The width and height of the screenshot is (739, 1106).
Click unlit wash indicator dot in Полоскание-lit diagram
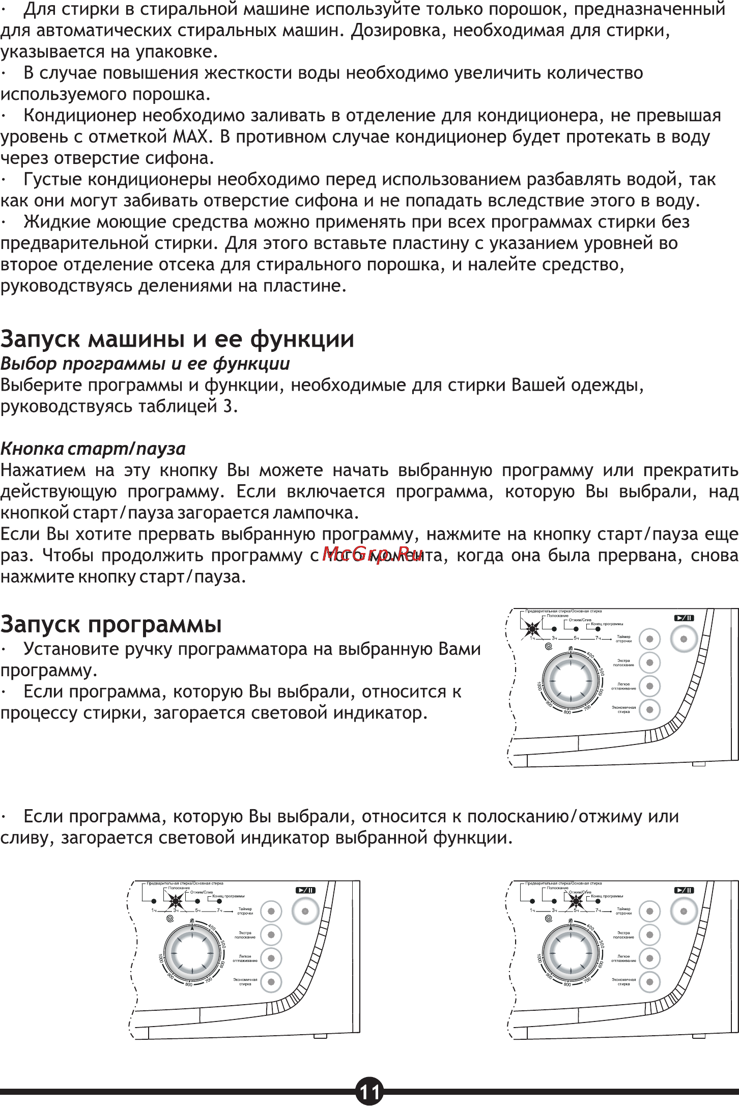[154, 901]
